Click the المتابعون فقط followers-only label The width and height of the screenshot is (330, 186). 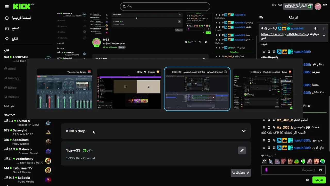pos(269,156)
